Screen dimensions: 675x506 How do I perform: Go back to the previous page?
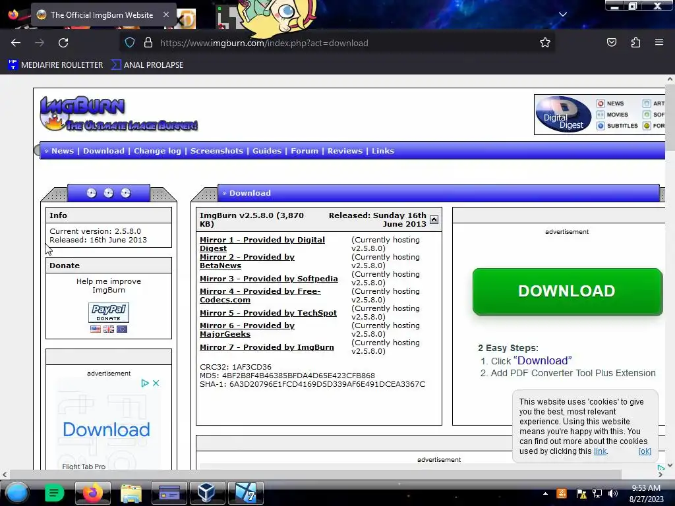16,43
